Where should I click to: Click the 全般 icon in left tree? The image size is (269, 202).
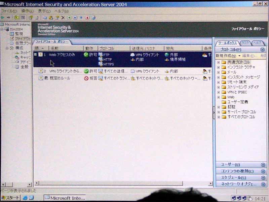click(x=17, y=67)
